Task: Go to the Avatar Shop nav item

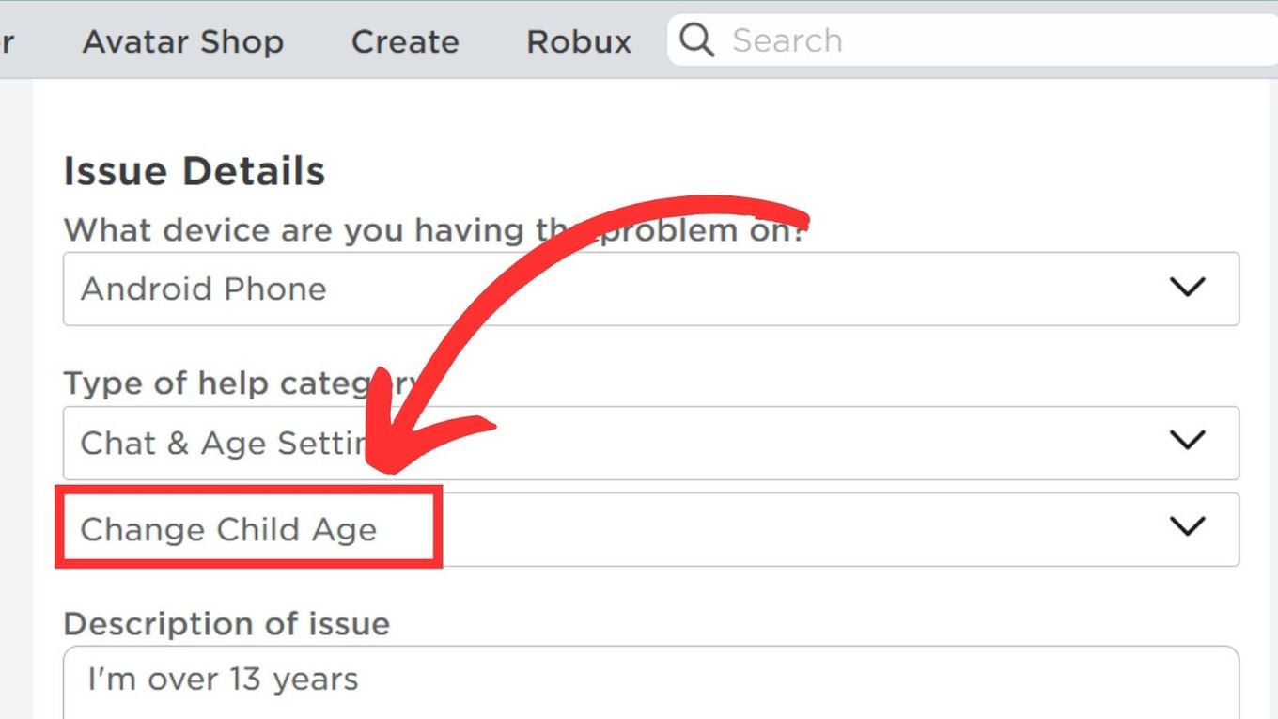Action: 183,41
